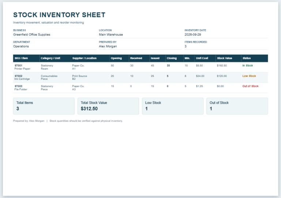This screenshot has width=281, height=198.
Task: Click the stock value $120.00
Action: (222, 76)
